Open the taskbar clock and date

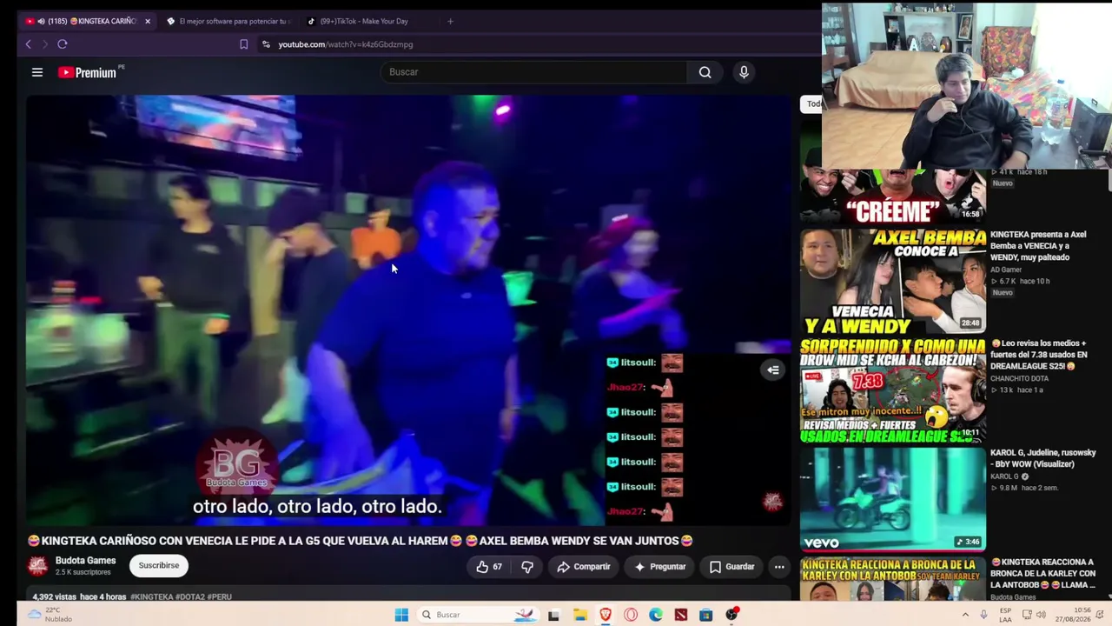(x=1071, y=616)
